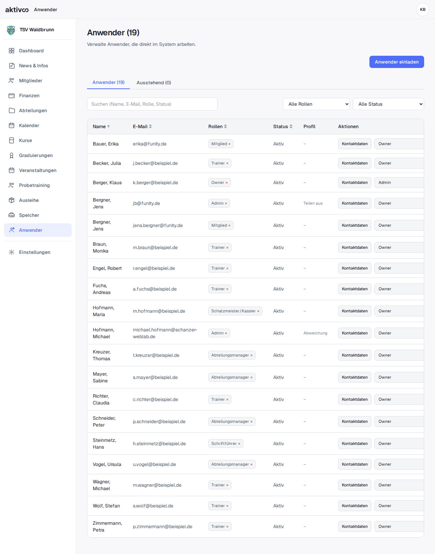Open Ausleihe section
Viewport: 435px width, 554px height.
click(38, 200)
